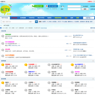95x95 pixels.
Task: Open the 电影区 nav item
Action: coord(49,18)
